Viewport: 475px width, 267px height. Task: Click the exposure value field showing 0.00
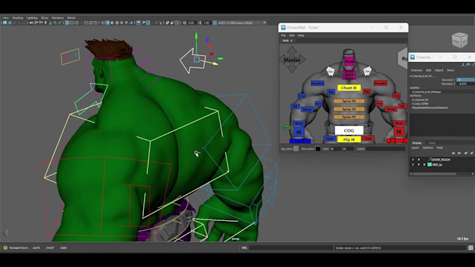tap(191, 23)
